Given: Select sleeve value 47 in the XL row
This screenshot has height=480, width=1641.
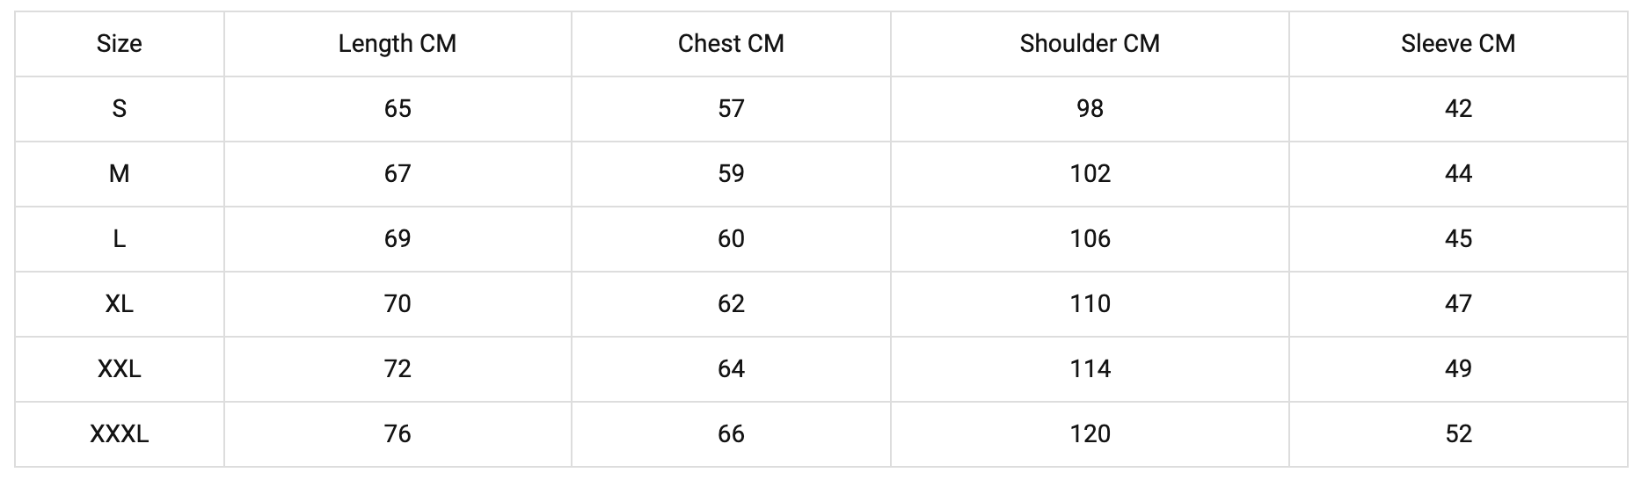Looking at the screenshot, I should 1458,304.
